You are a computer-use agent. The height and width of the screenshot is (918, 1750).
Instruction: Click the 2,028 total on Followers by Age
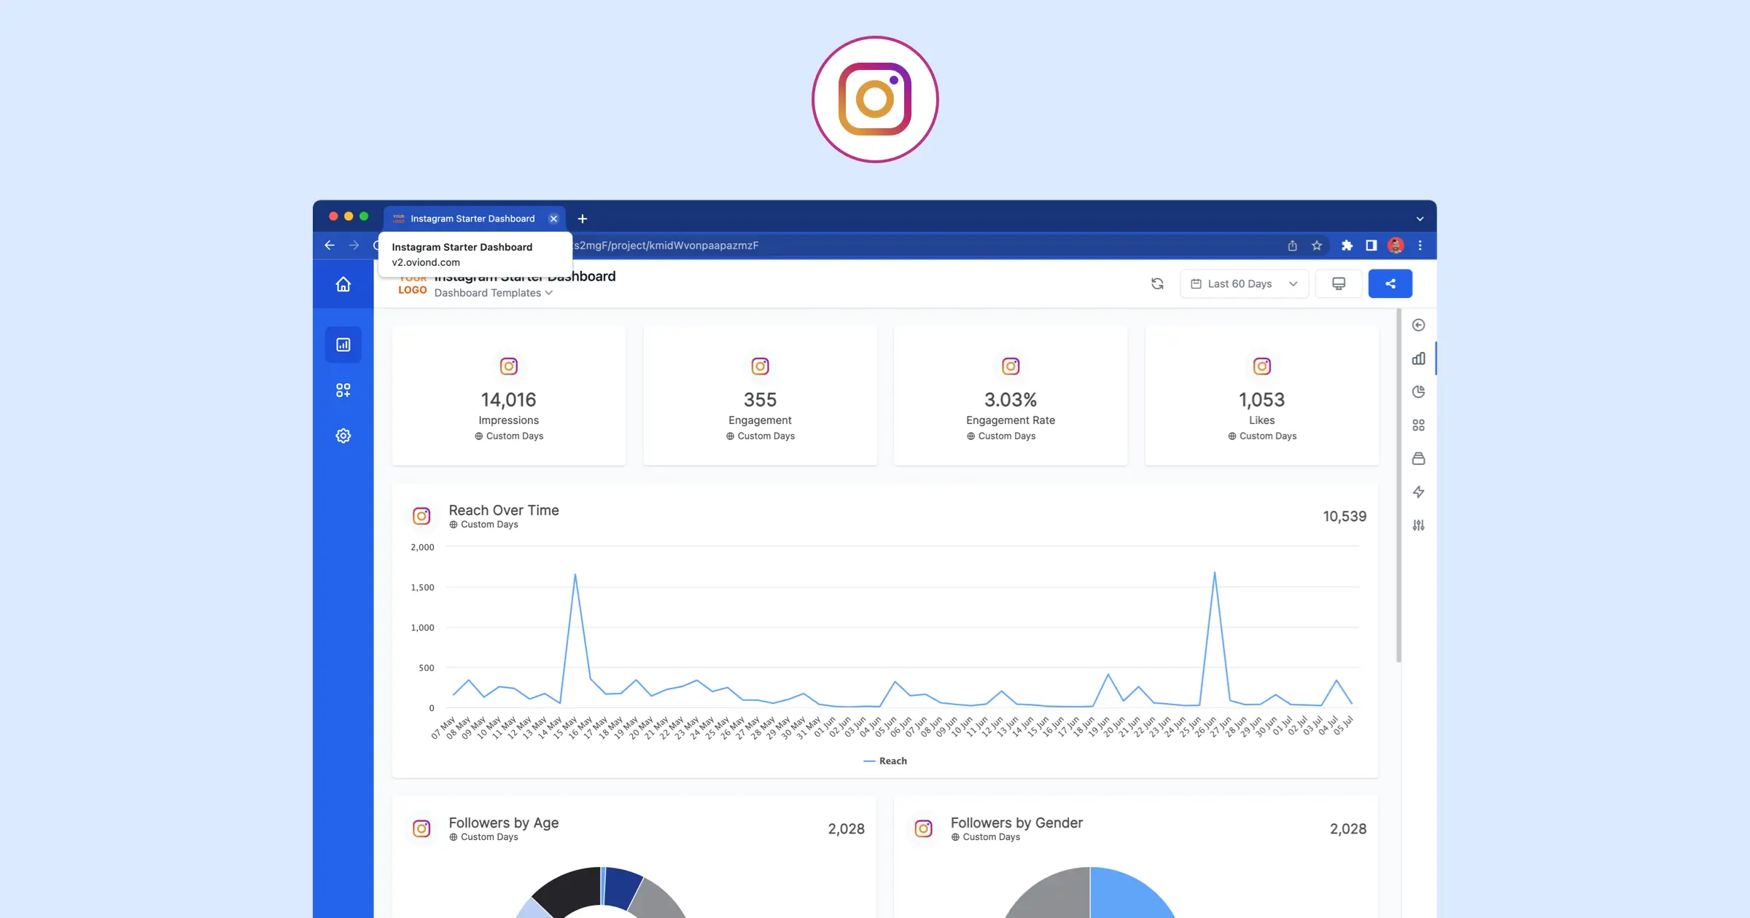(846, 829)
